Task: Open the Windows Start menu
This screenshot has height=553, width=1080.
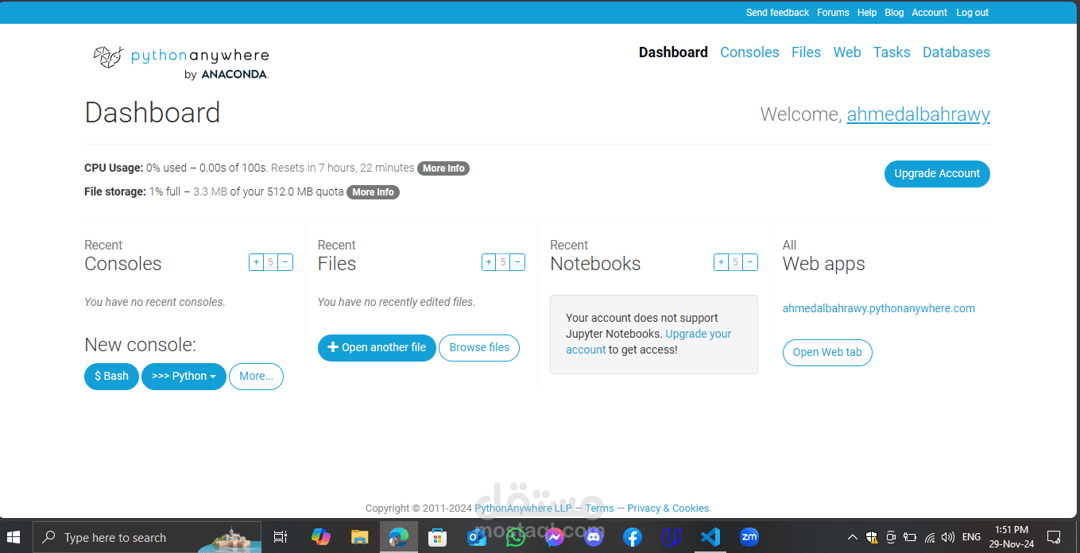Action: [14, 537]
